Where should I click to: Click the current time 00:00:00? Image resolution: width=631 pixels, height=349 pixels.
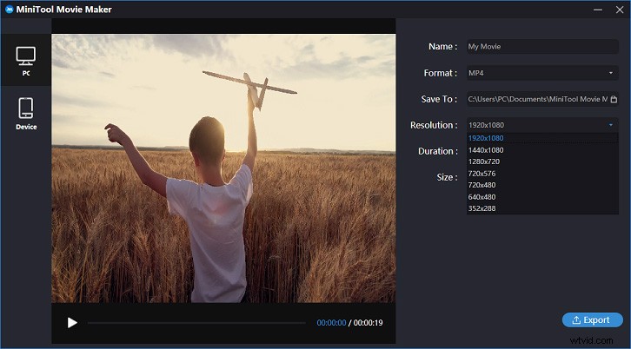(331, 322)
